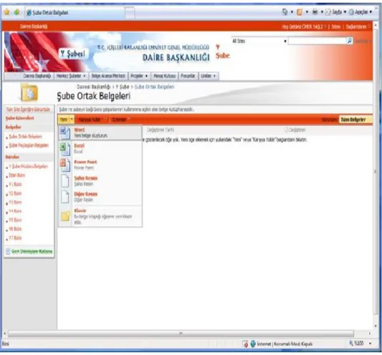Select Şahıs Resim from the Yeni menu

100,181
